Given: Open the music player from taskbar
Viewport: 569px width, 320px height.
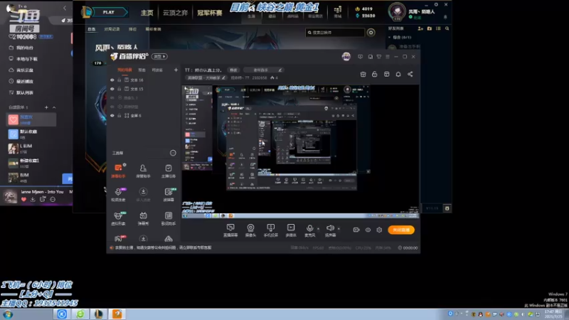Looking at the screenshot, I should point(62,314).
